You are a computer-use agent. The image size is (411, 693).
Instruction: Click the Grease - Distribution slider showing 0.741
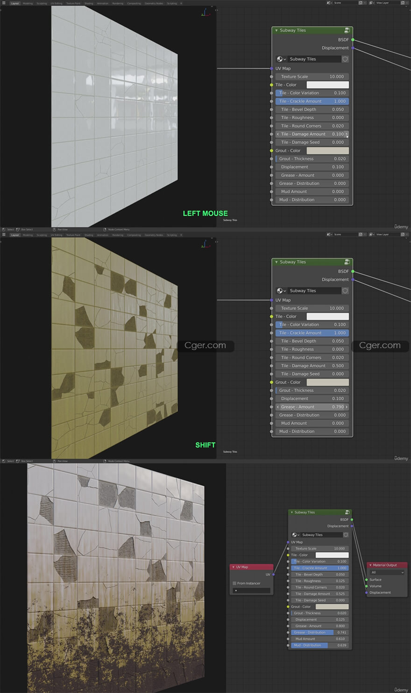point(319,633)
